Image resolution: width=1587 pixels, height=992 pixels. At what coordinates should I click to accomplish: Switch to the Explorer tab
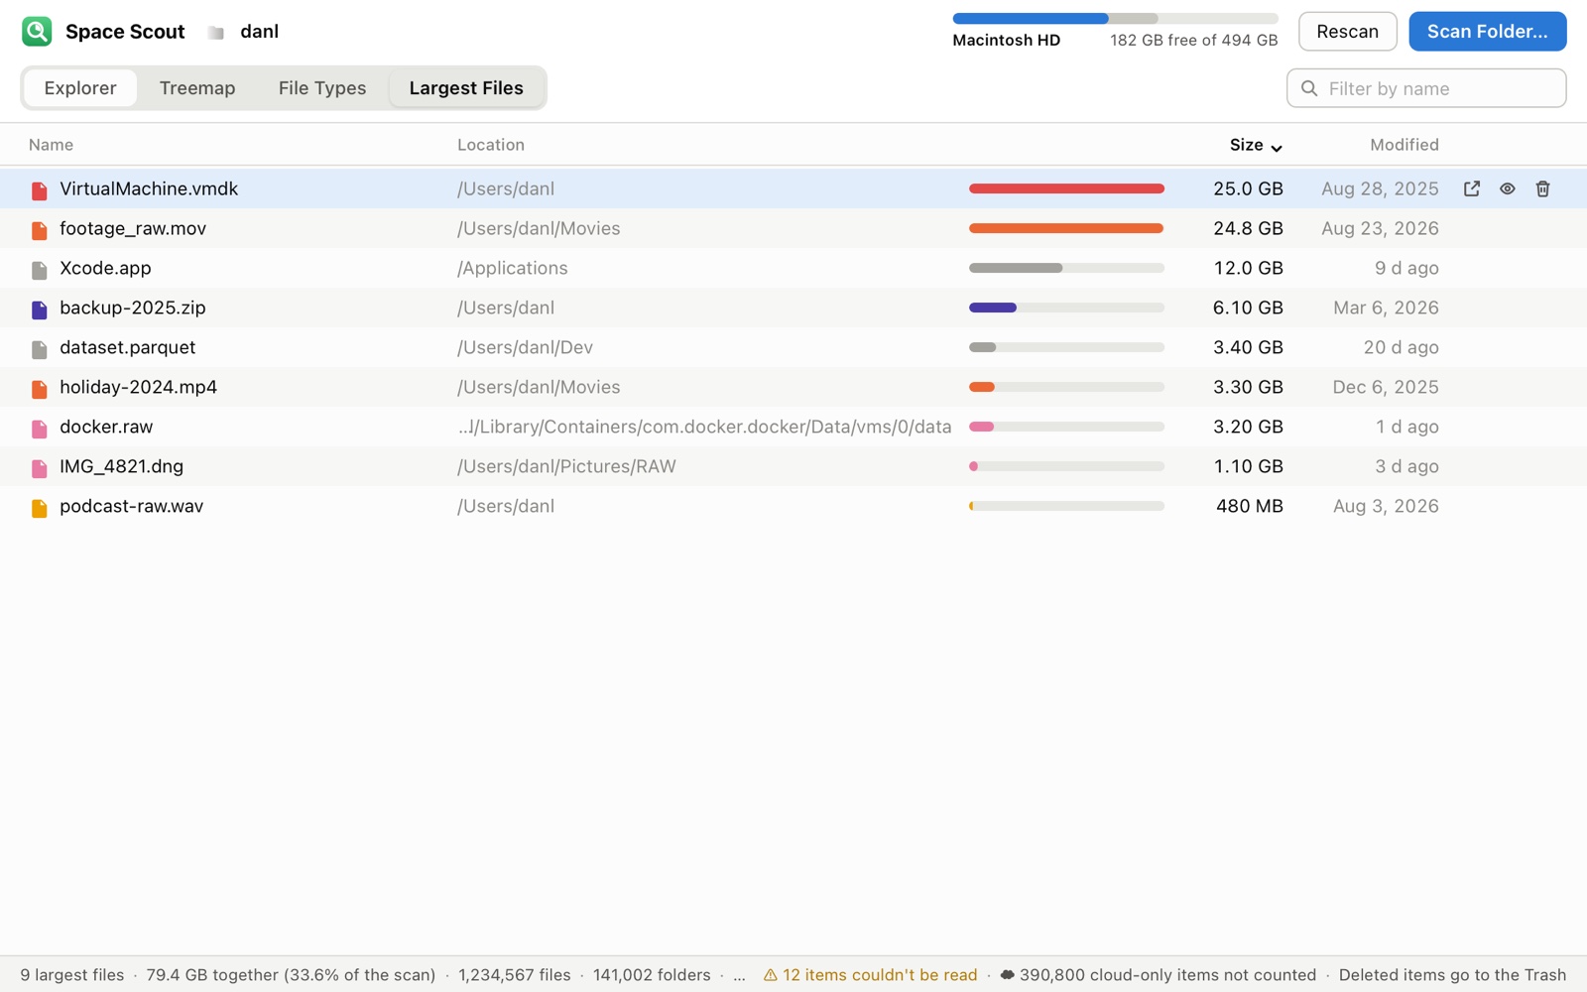[x=80, y=88]
